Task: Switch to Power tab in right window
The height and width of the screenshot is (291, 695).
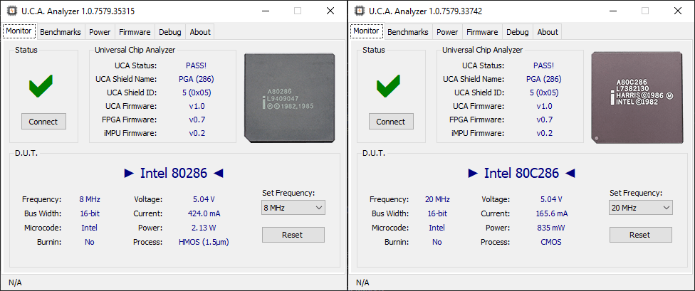Action: pos(447,32)
